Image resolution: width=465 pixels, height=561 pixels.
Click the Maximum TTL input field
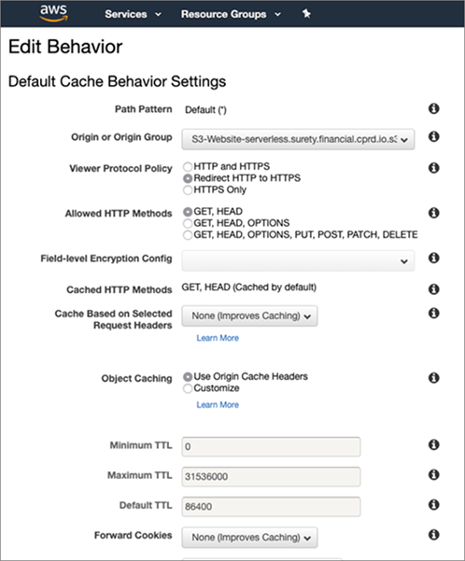coord(271,477)
